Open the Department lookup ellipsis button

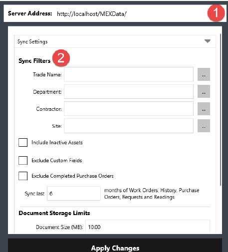point(204,91)
